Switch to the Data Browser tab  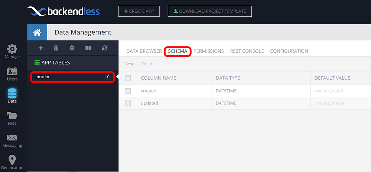(144, 51)
